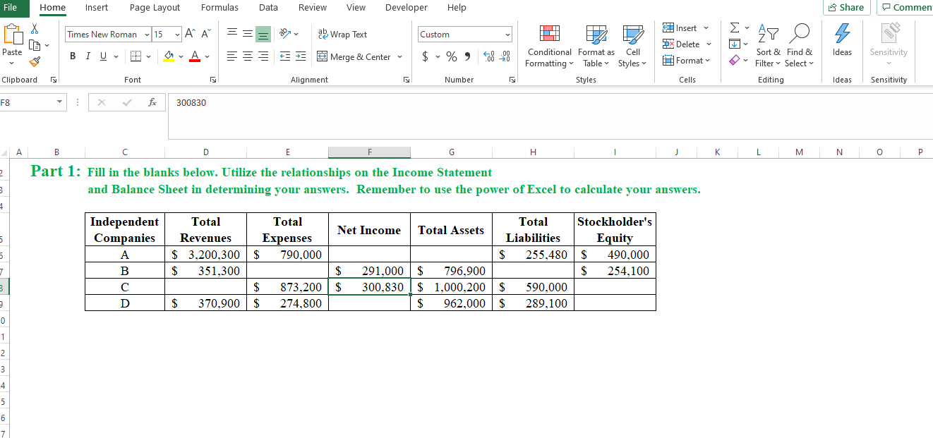Expand the Merge & Center dropdown

399,56
